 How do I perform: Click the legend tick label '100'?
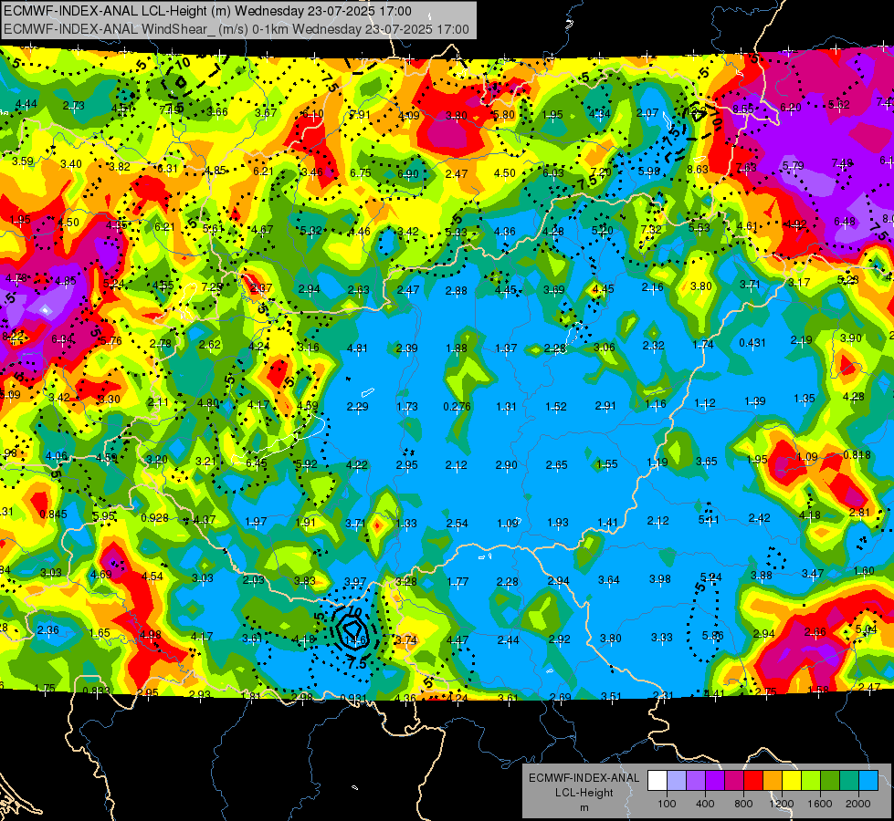[667, 804]
